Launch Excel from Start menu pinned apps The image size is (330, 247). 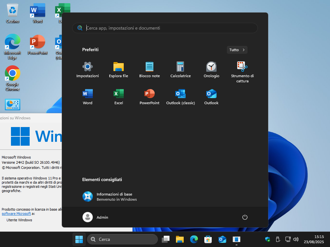tap(119, 97)
